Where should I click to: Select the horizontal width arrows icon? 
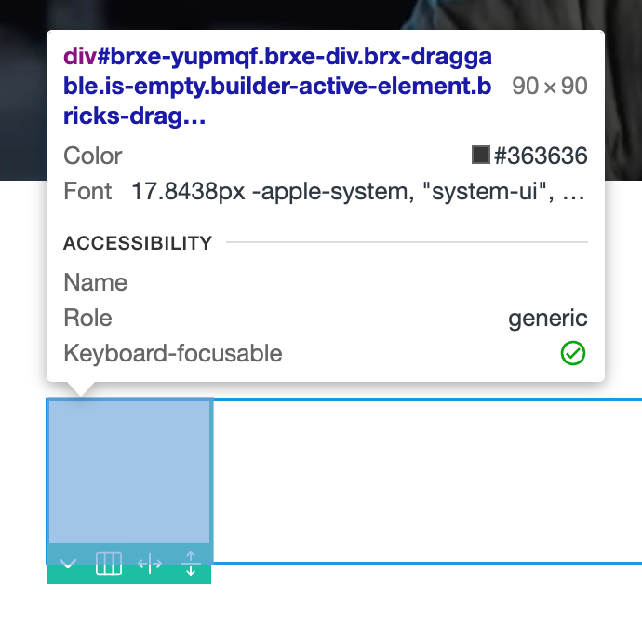pos(150,565)
